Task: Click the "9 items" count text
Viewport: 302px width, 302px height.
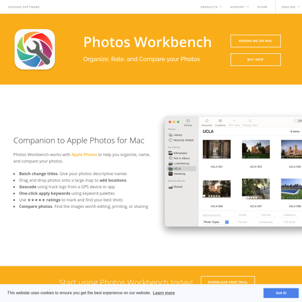Action: point(295,131)
